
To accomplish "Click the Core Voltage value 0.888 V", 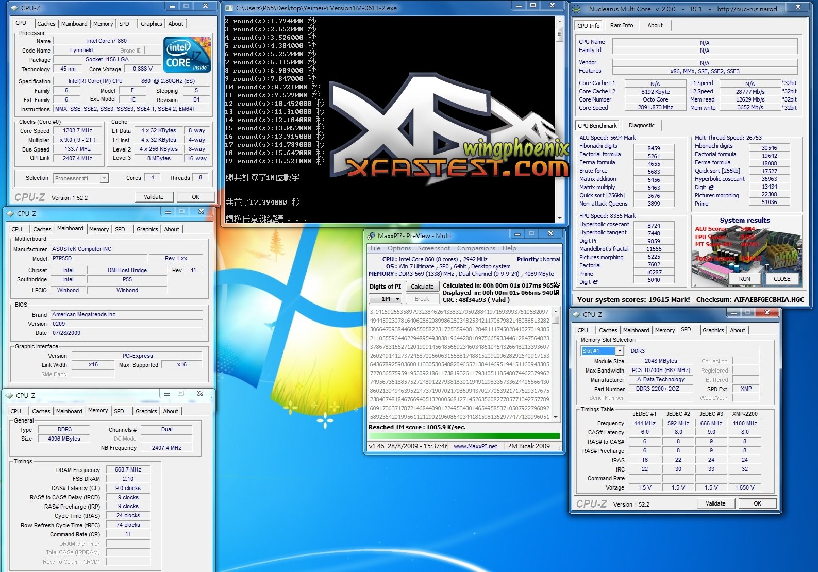I will tap(143, 69).
